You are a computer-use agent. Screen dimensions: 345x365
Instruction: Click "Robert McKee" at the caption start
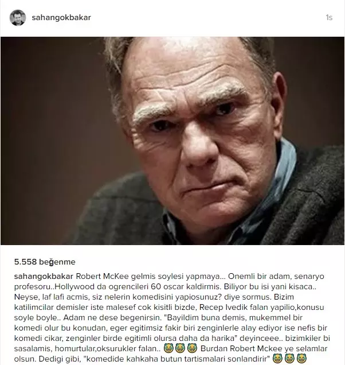(x=102, y=276)
